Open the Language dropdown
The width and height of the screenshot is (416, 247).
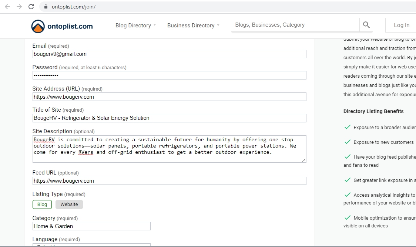pyautogui.click(x=91, y=245)
